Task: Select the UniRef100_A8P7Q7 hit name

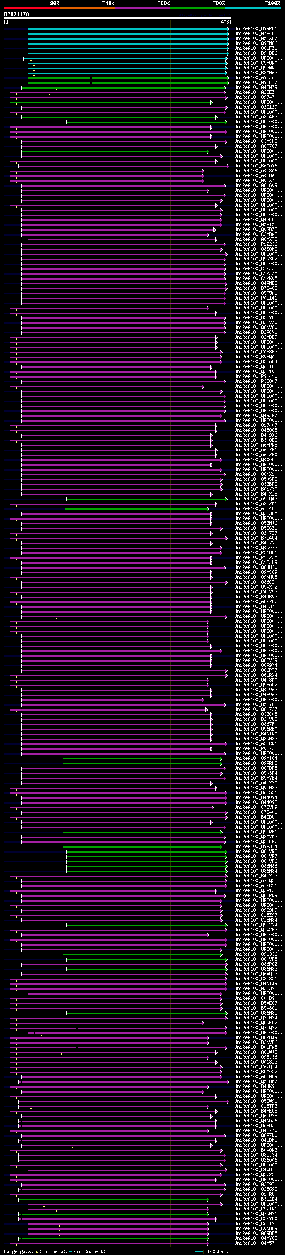Action: 256,146
